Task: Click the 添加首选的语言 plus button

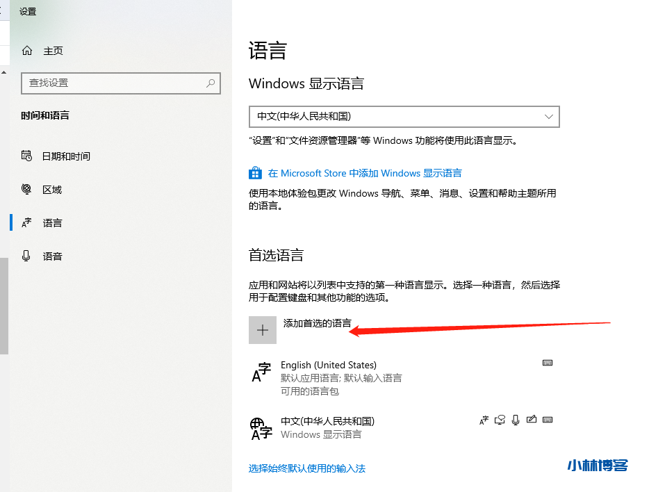Action: pyautogui.click(x=263, y=329)
